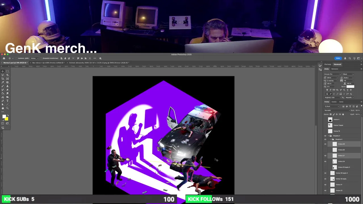Open the Přechody panel tab

pyautogui.click(x=328, y=64)
